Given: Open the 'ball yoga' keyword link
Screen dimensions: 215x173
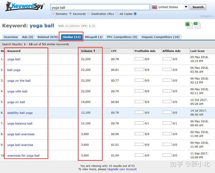Looking at the screenshot, I should pyautogui.click(x=14, y=70).
